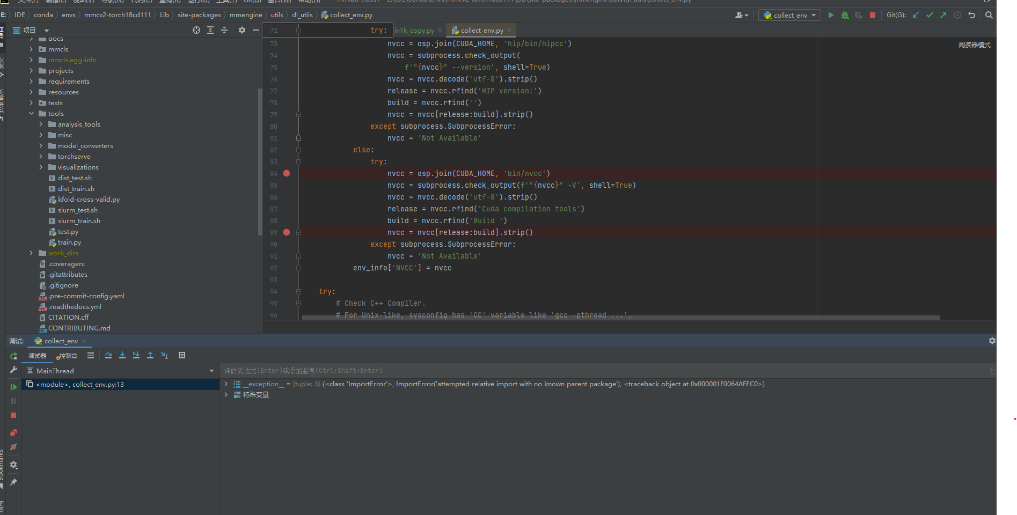The height and width of the screenshot is (515, 1017).
Task: Open the MainThread frames dropdown
Action: tap(211, 370)
